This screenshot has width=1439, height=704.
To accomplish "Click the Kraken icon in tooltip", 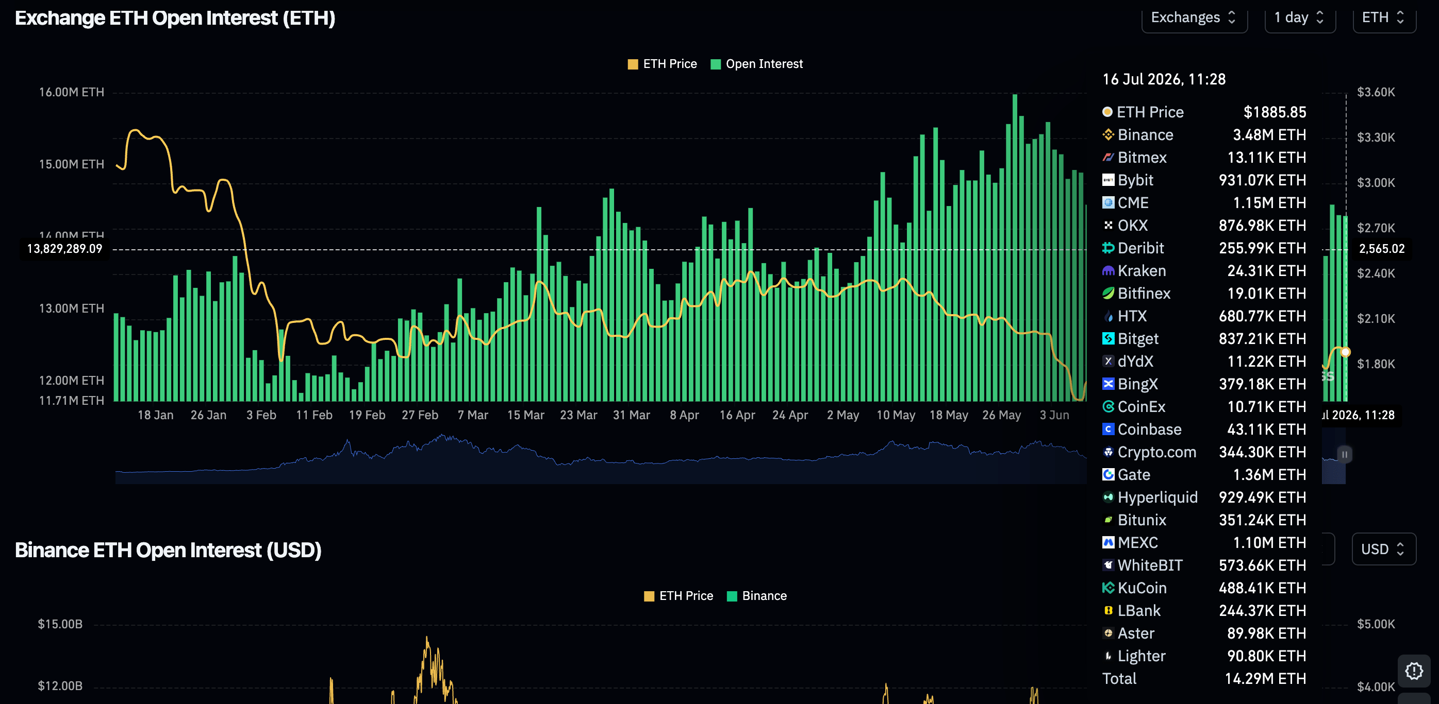I will coord(1108,270).
